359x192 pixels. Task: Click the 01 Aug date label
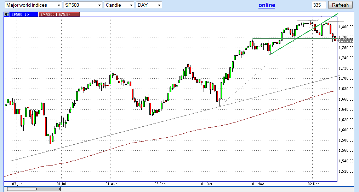coord(112,184)
